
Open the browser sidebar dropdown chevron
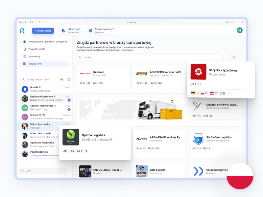35,22
